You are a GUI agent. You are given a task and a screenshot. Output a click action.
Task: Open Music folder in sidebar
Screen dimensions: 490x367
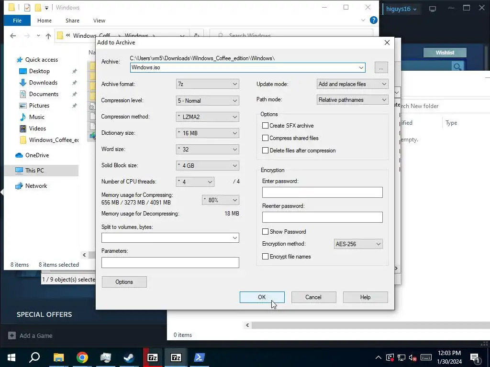click(x=36, y=117)
